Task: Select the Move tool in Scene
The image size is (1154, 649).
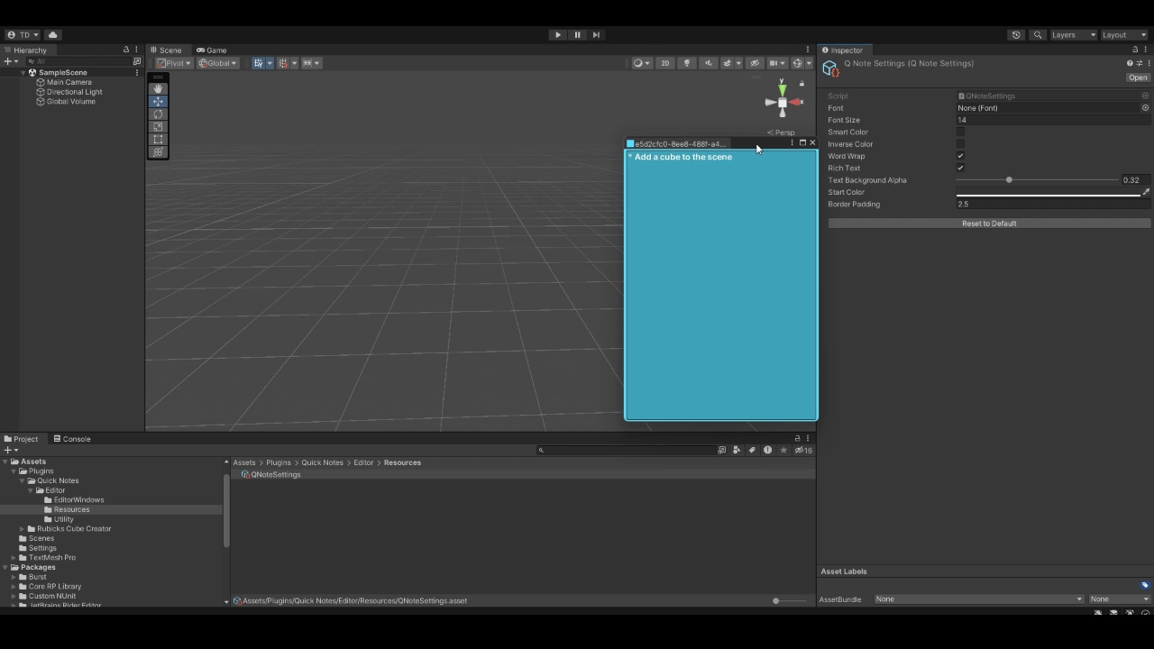Action: point(159,102)
